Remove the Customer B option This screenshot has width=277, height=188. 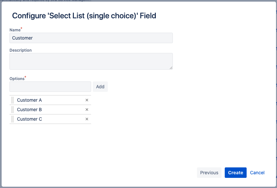[x=87, y=110]
